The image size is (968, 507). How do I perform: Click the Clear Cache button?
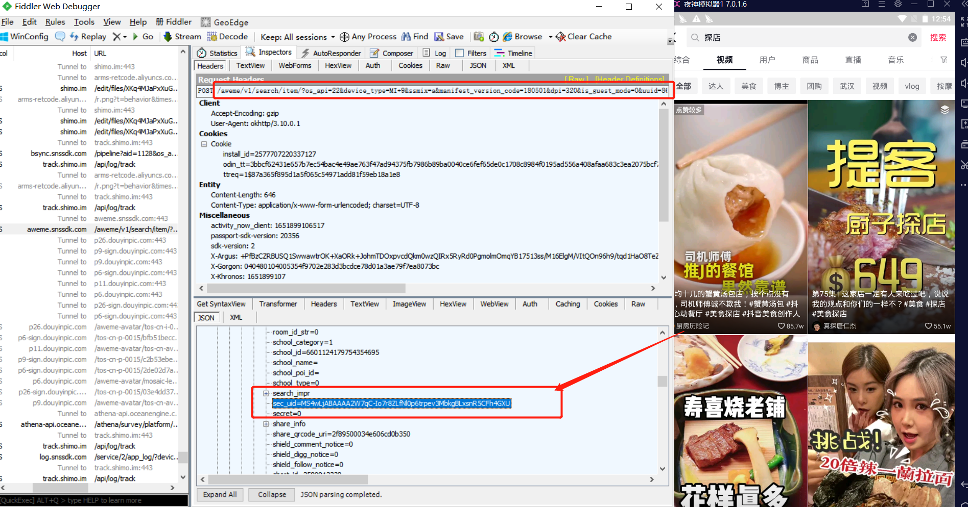(584, 37)
